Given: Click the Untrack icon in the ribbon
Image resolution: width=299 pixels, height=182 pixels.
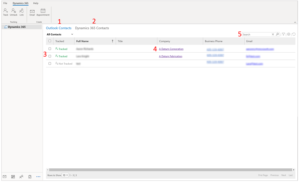Looking at the screenshot, I should [x=14, y=12].
